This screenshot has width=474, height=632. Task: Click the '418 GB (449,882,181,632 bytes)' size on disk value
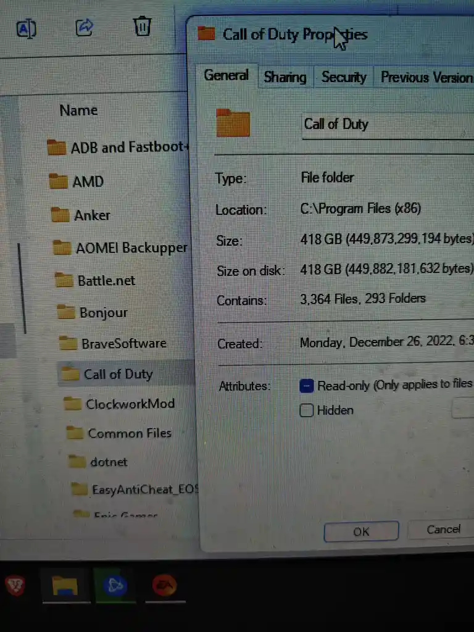pyautogui.click(x=387, y=269)
